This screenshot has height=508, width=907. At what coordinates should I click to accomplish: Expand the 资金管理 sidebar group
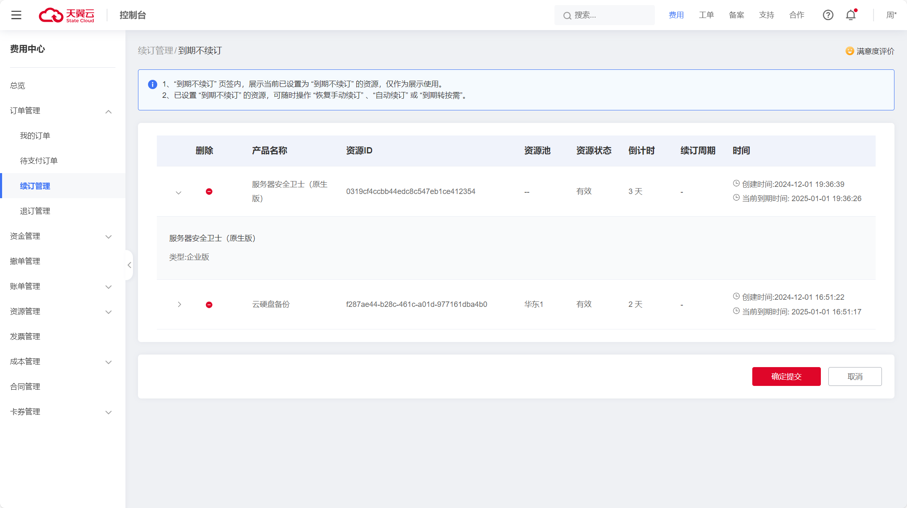pos(109,237)
